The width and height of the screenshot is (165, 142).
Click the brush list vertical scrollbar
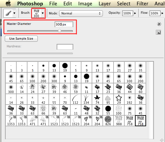(x=151, y=100)
